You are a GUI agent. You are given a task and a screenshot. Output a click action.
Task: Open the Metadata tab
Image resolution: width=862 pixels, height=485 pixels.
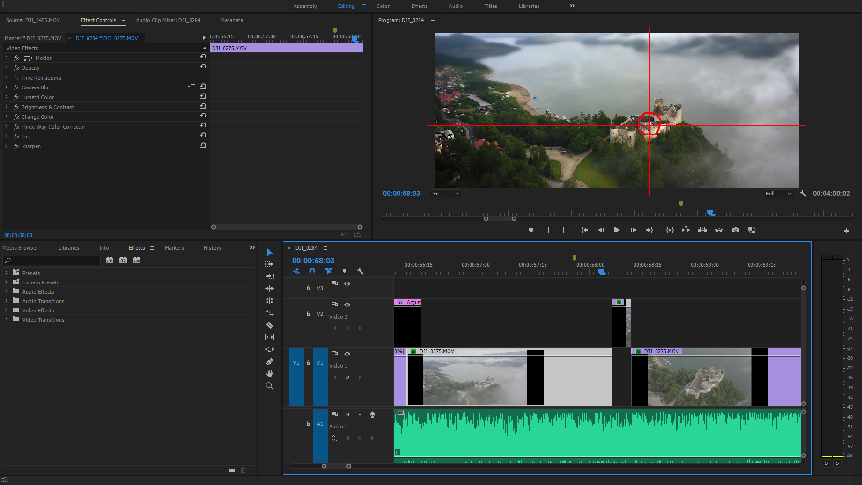tap(231, 20)
